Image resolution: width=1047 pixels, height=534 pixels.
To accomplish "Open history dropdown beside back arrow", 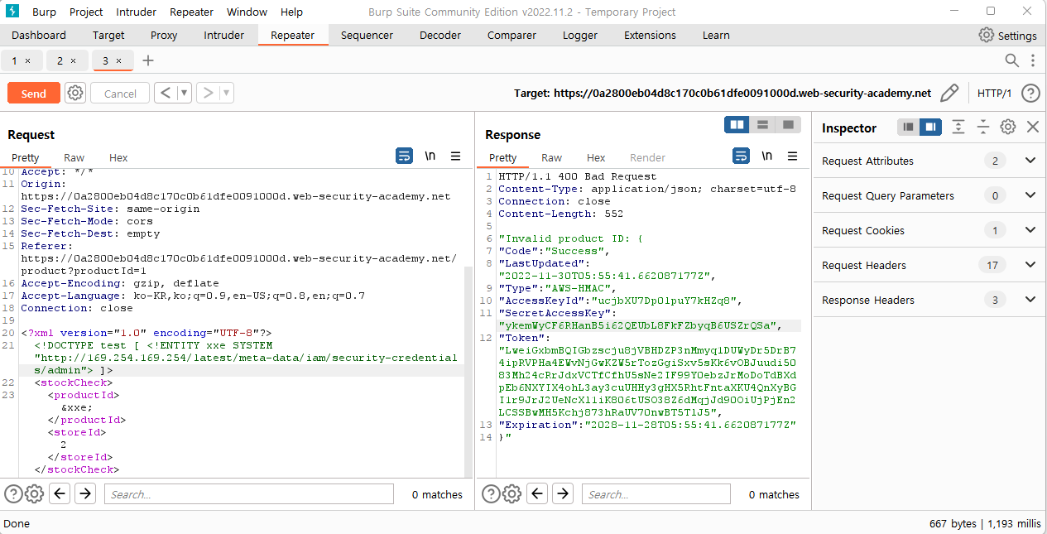I will click(x=184, y=93).
